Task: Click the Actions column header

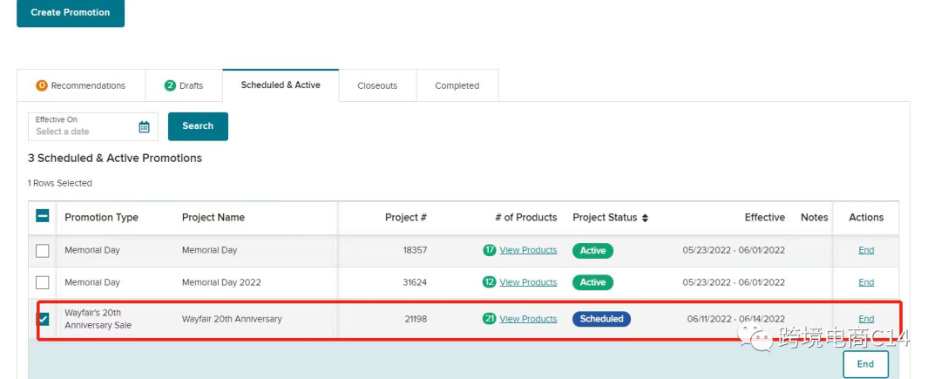Action: [866, 217]
